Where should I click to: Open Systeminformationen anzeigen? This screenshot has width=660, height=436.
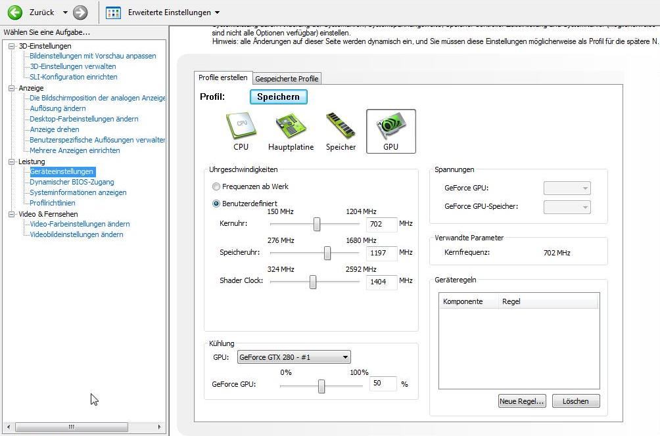point(78,192)
